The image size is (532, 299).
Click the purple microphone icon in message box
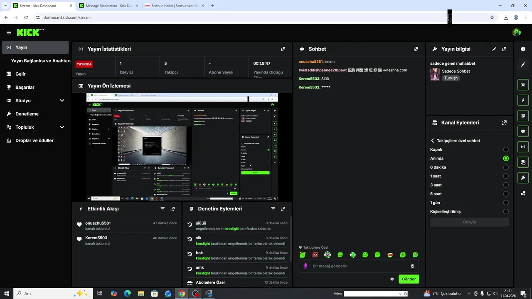(305, 266)
